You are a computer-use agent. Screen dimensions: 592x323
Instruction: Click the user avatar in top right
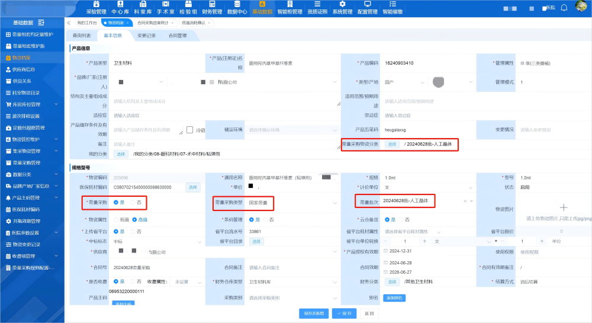tap(581, 7)
